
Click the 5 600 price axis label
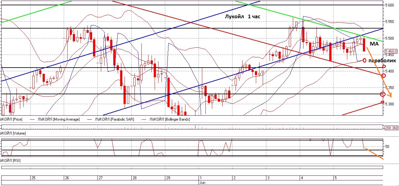point(389,5)
